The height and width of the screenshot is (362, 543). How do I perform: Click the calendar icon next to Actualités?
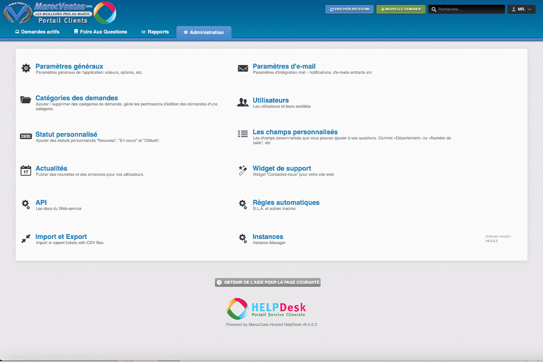(26, 170)
